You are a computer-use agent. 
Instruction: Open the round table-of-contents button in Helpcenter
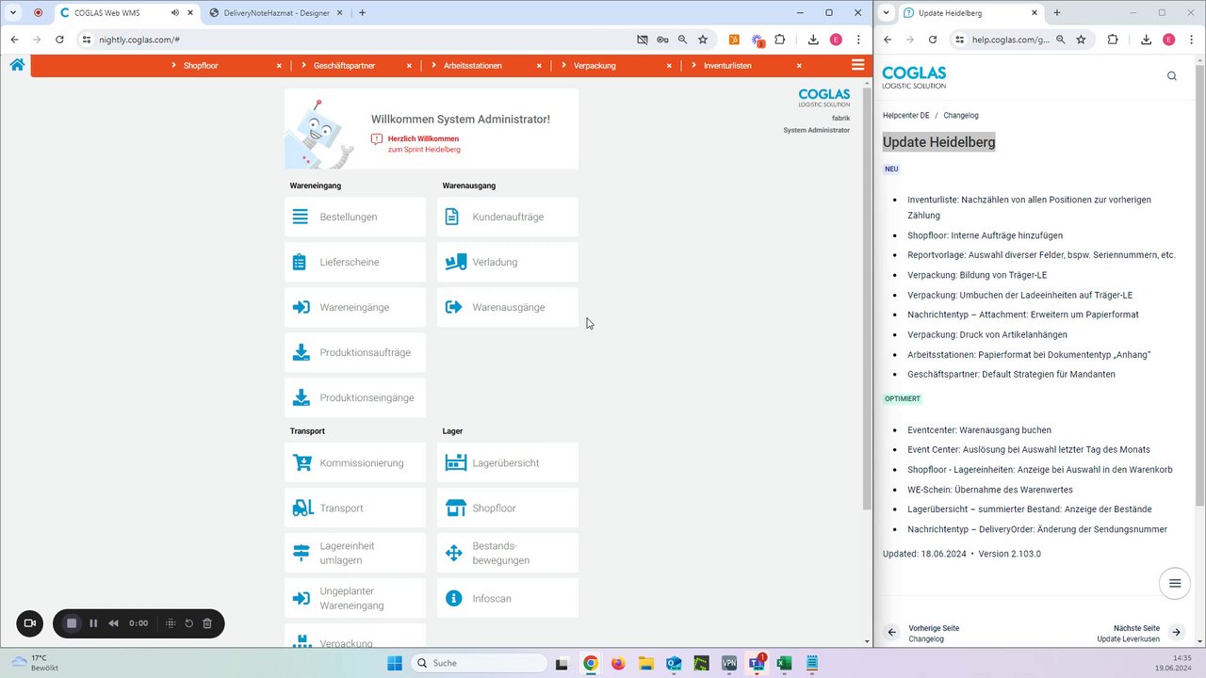(1175, 583)
